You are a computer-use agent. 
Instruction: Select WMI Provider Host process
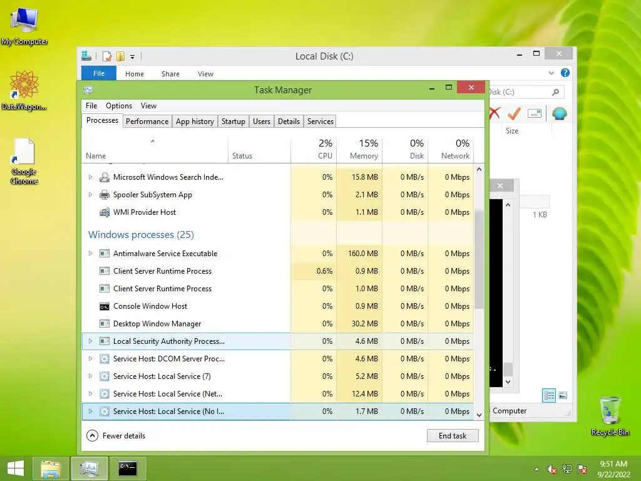pyautogui.click(x=277, y=212)
